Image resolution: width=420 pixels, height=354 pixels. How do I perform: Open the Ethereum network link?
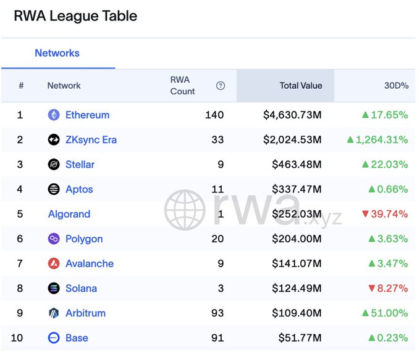pos(87,115)
